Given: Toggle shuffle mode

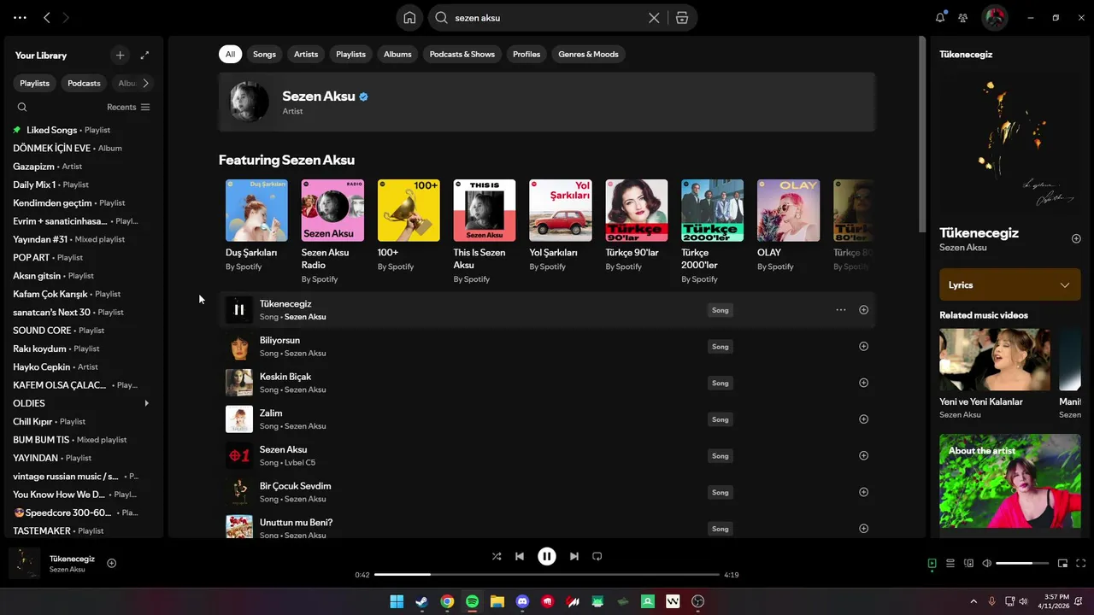Looking at the screenshot, I should click(497, 556).
